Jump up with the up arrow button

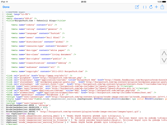pyautogui.click(x=164, y=53)
